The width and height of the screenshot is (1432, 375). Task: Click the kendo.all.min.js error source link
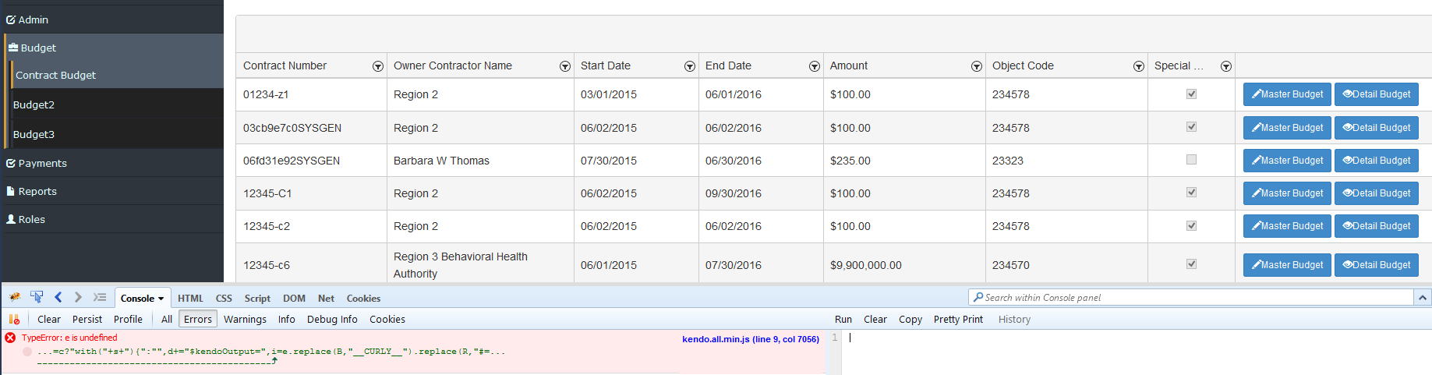(750, 339)
